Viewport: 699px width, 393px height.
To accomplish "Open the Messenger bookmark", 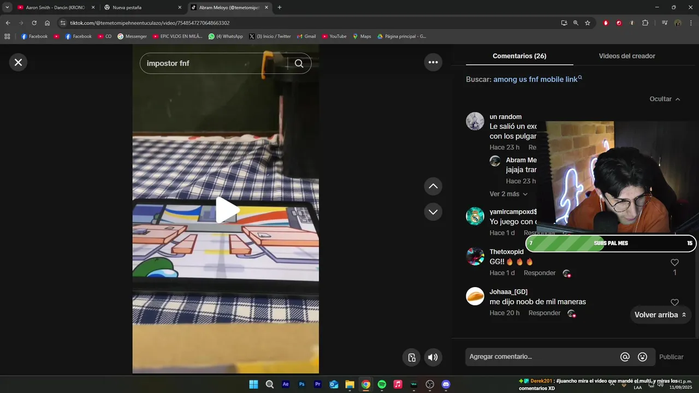I will [x=132, y=37].
